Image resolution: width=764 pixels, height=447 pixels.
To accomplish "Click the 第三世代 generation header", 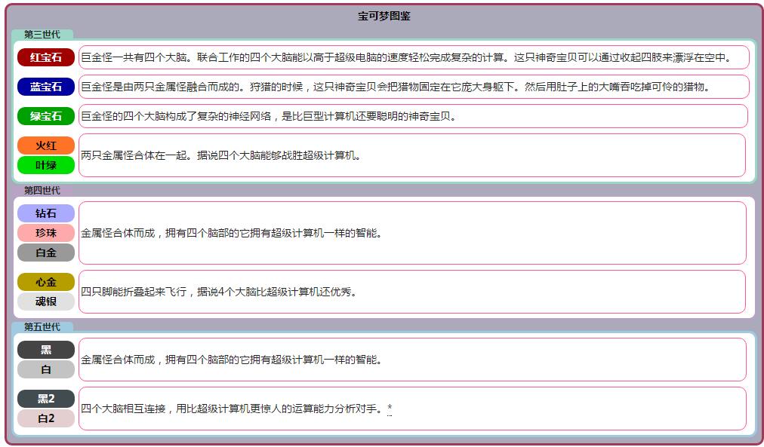I will [x=42, y=35].
